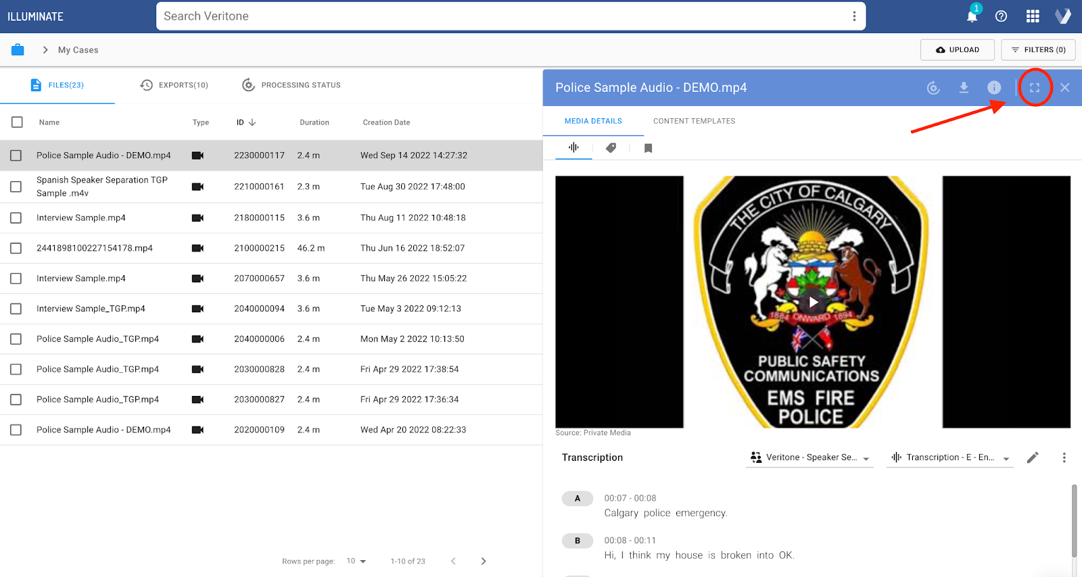Click the Search Veritone input field

pyautogui.click(x=500, y=16)
